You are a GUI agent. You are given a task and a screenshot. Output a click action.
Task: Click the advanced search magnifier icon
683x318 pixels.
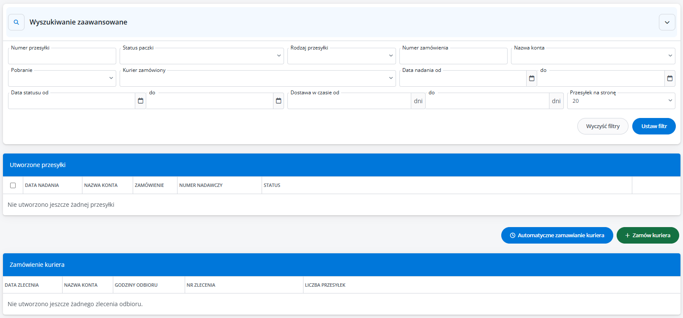(x=16, y=22)
